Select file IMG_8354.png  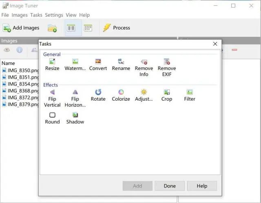20,84
